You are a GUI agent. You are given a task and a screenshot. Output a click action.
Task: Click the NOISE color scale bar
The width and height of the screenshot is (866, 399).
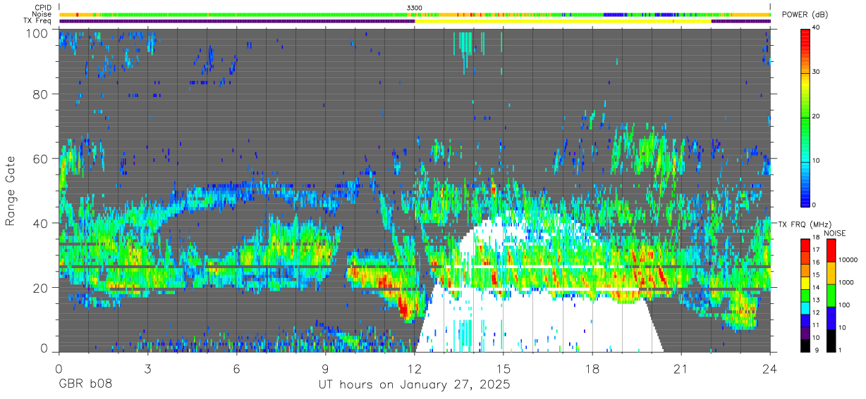(831, 295)
